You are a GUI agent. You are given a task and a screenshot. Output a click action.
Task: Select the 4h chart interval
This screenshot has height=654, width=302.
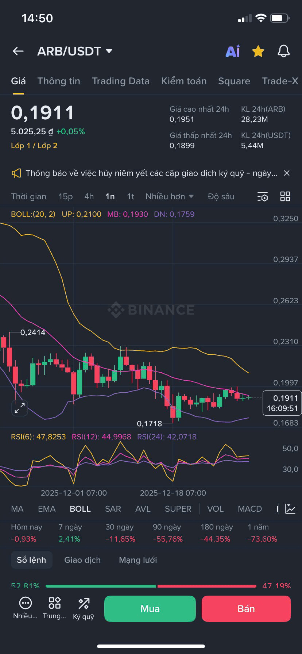pyautogui.click(x=89, y=197)
